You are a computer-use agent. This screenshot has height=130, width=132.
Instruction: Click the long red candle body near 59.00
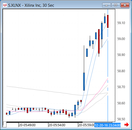click(x=99, y=41)
